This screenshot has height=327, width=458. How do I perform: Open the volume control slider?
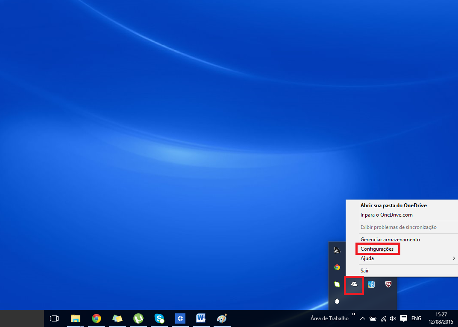(392, 318)
